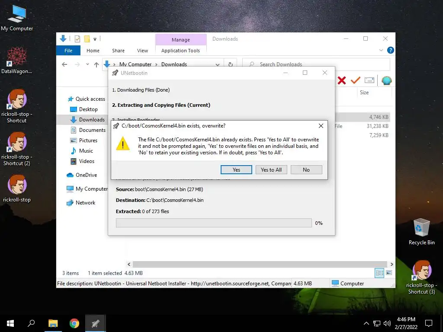The image size is (443, 332).
Task: Click the red X delete icon
Action: click(342, 80)
